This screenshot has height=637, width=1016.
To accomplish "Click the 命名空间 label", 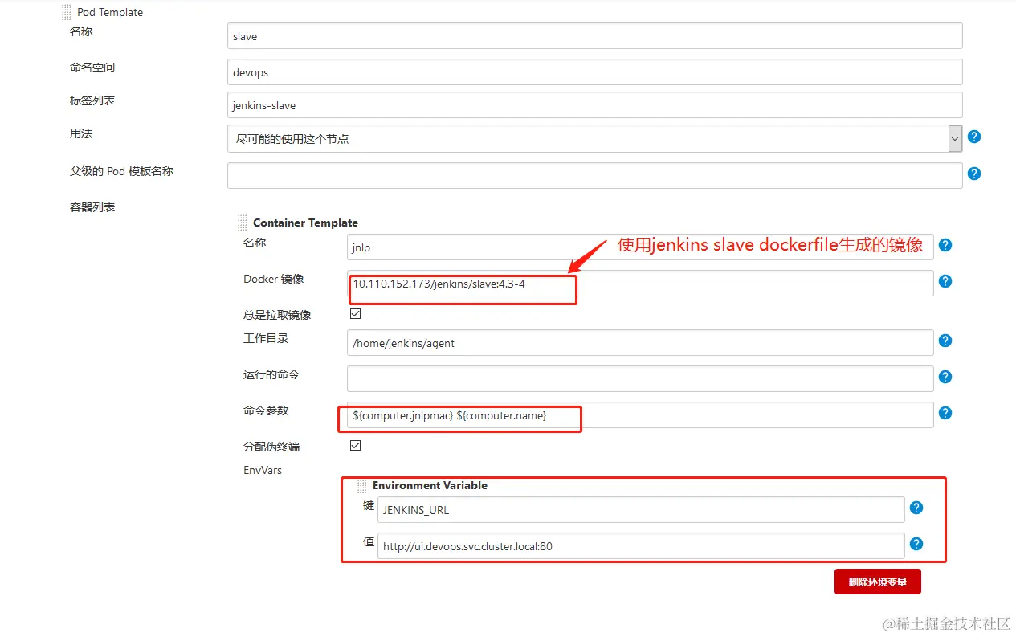I will [92, 67].
